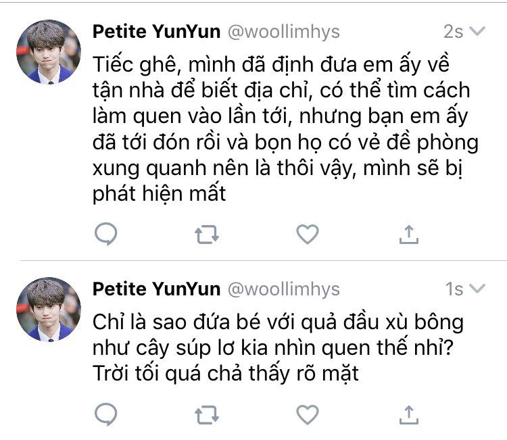
Task: Open tweet text beginning Chỉ là sao đứa bé
Action: (278, 348)
